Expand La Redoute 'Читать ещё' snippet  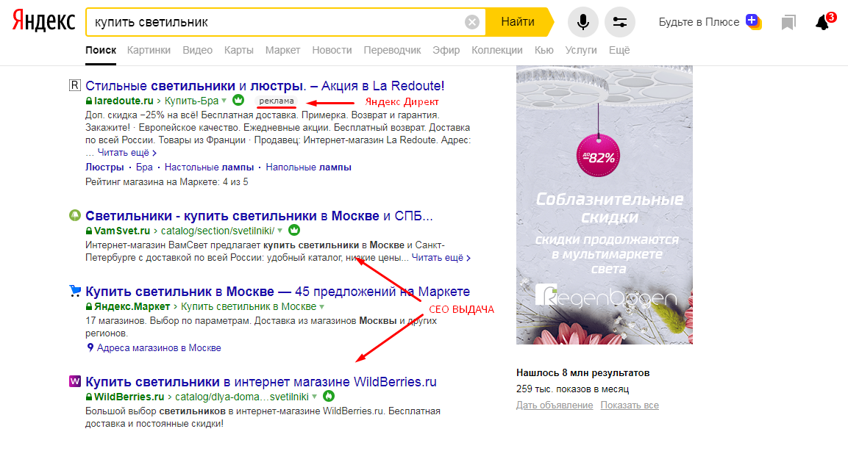pyautogui.click(x=127, y=153)
